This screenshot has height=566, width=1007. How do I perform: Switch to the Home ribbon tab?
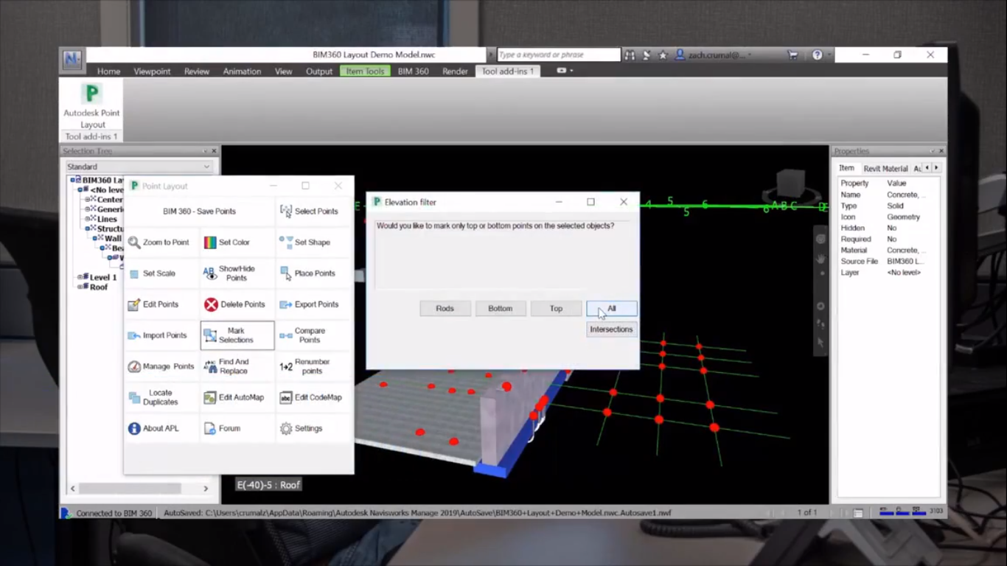click(108, 71)
